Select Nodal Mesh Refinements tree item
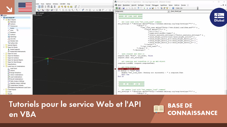This screenshot has width=227, height=127. click(x=18, y=52)
